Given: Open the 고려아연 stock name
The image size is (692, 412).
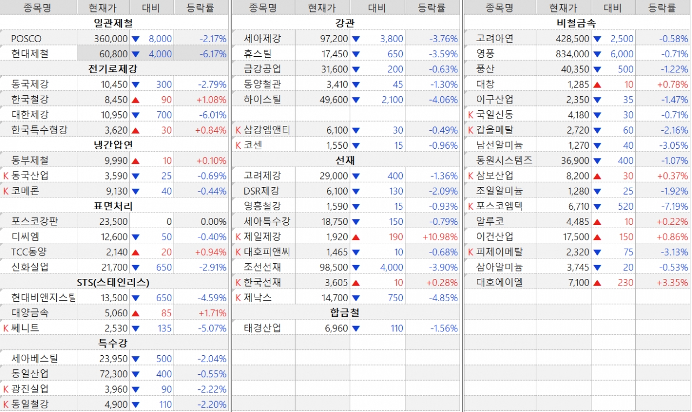Looking at the screenshot, I should click(x=495, y=39).
